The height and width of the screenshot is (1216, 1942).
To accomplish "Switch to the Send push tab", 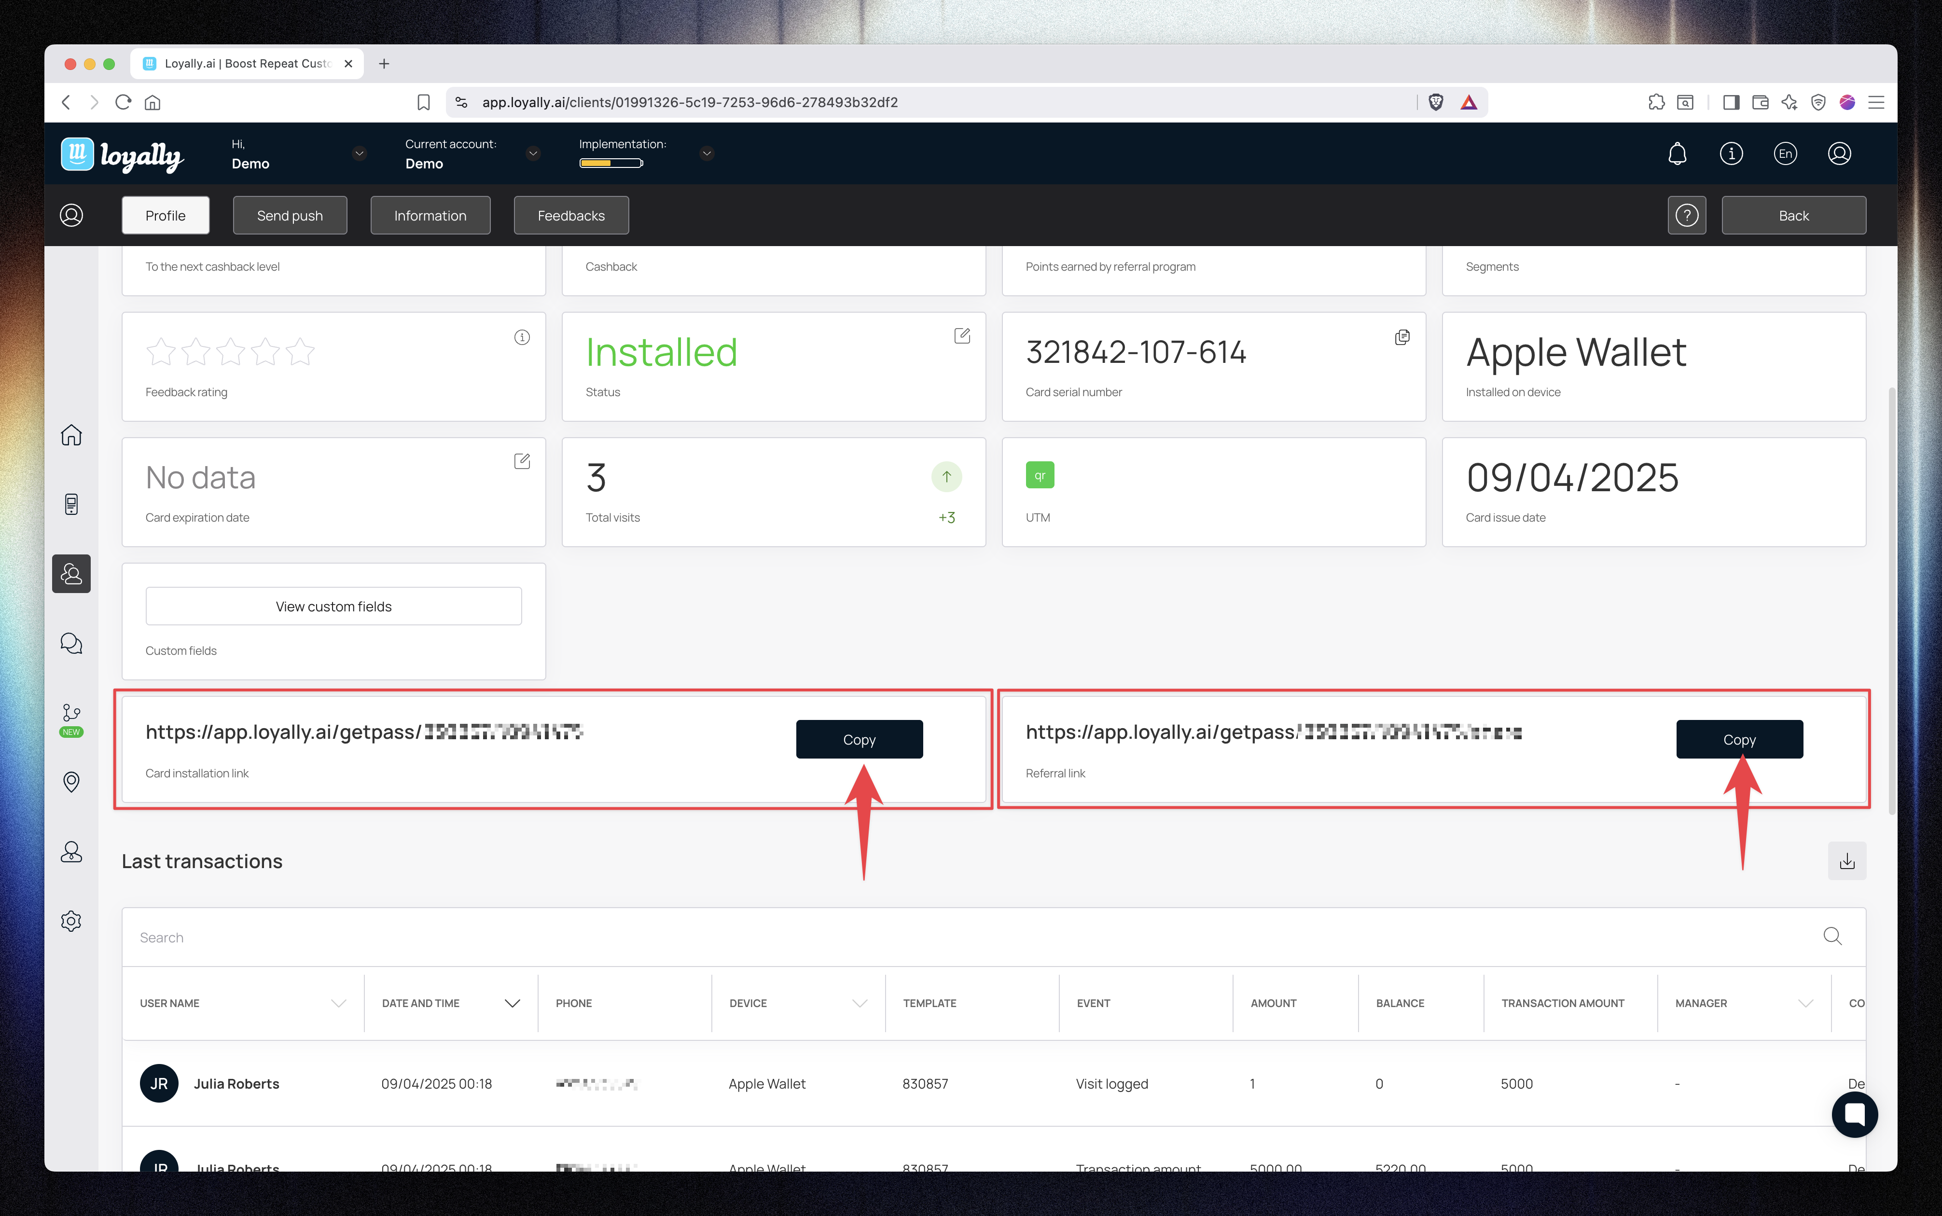I will (290, 216).
